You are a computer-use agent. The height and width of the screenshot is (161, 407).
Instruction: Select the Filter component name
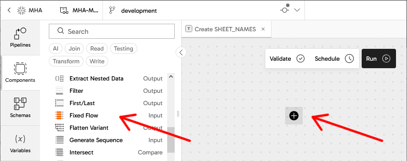76,91
